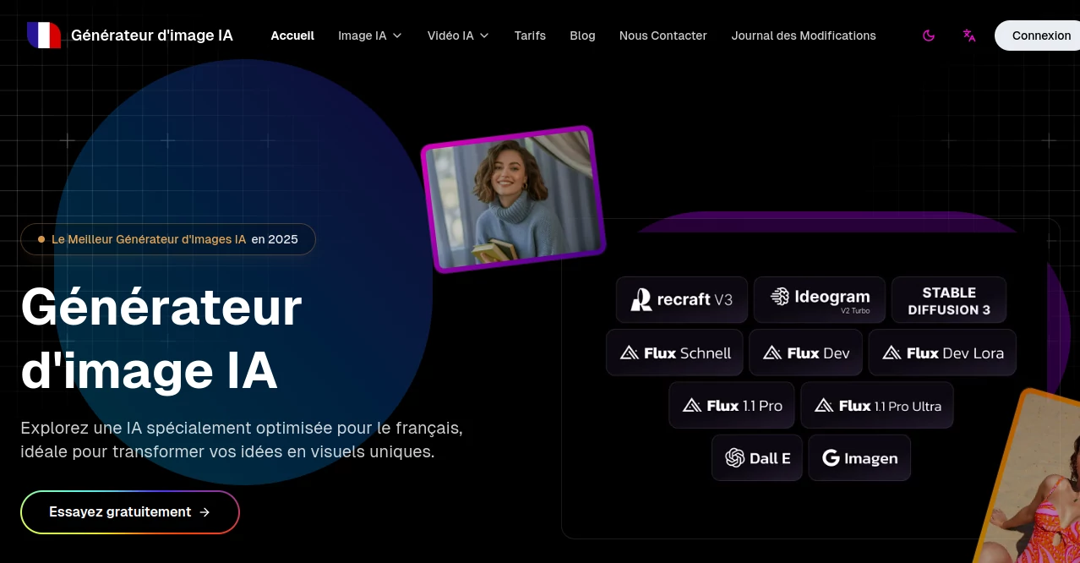
Task: Select the Flux Dev model icon
Action: pyautogui.click(x=772, y=353)
